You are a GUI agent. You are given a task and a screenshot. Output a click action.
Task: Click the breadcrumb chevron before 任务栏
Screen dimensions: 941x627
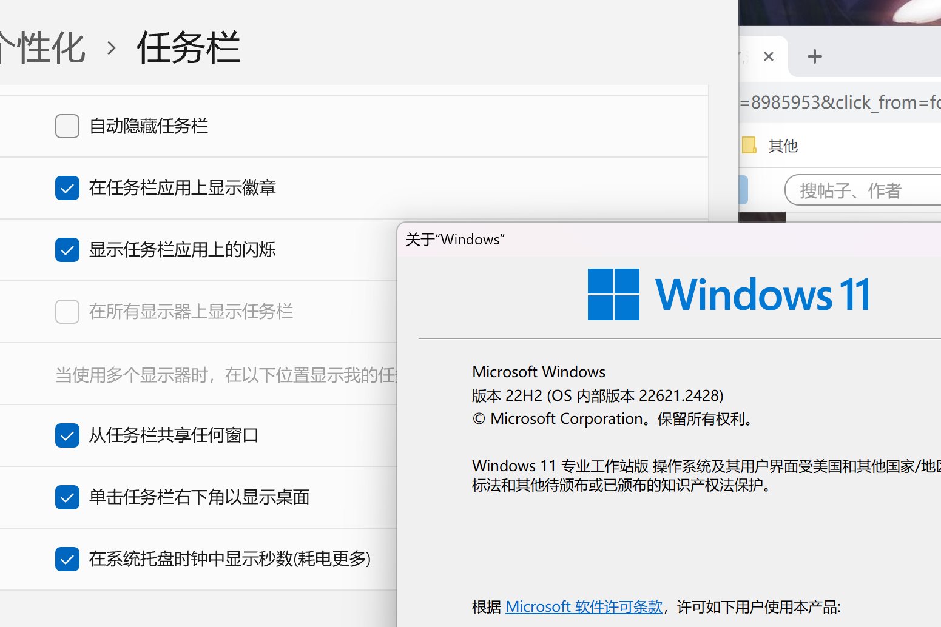(111, 47)
